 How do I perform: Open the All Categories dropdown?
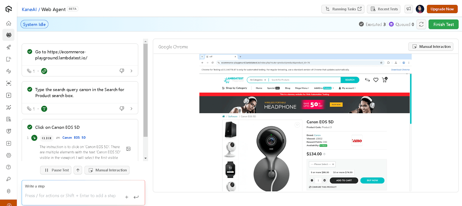coord(258,80)
